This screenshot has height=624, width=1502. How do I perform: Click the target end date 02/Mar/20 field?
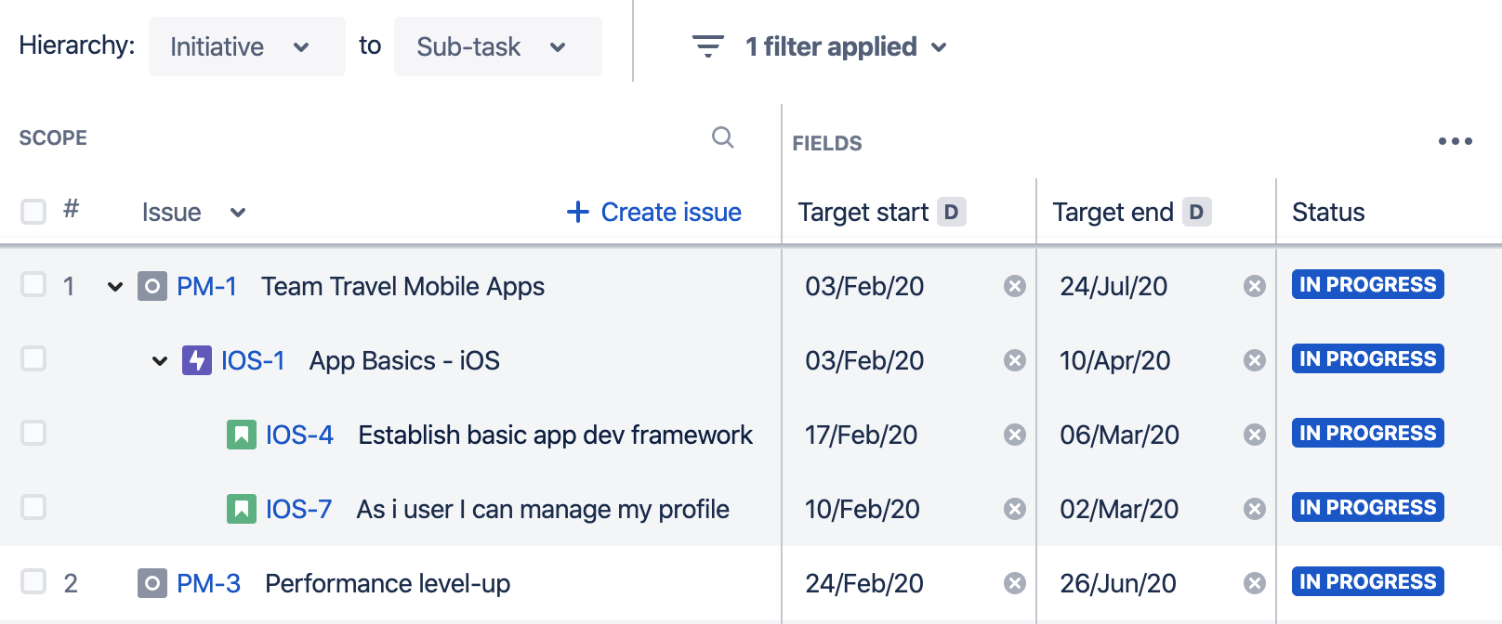(x=1119, y=509)
